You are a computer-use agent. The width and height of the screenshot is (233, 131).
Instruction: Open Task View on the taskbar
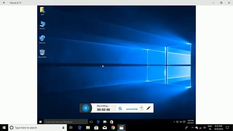(71, 128)
